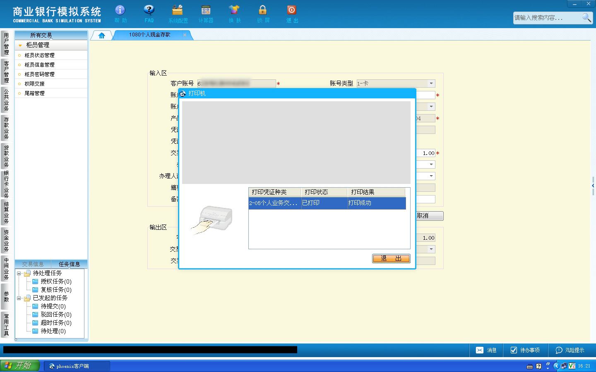The image size is (596, 372).
Task: Open 消息 messages in status bar
Action: click(486, 350)
